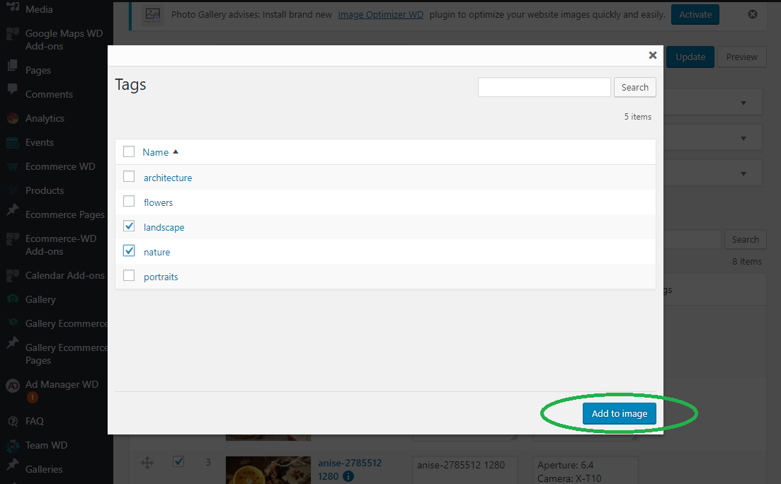Click the flowers tag link

point(159,202)
